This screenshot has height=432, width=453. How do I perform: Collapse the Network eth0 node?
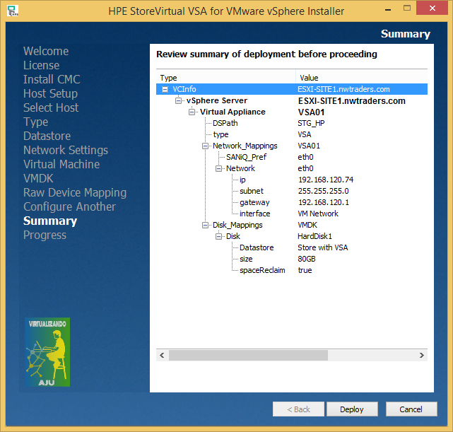(219, 168)
